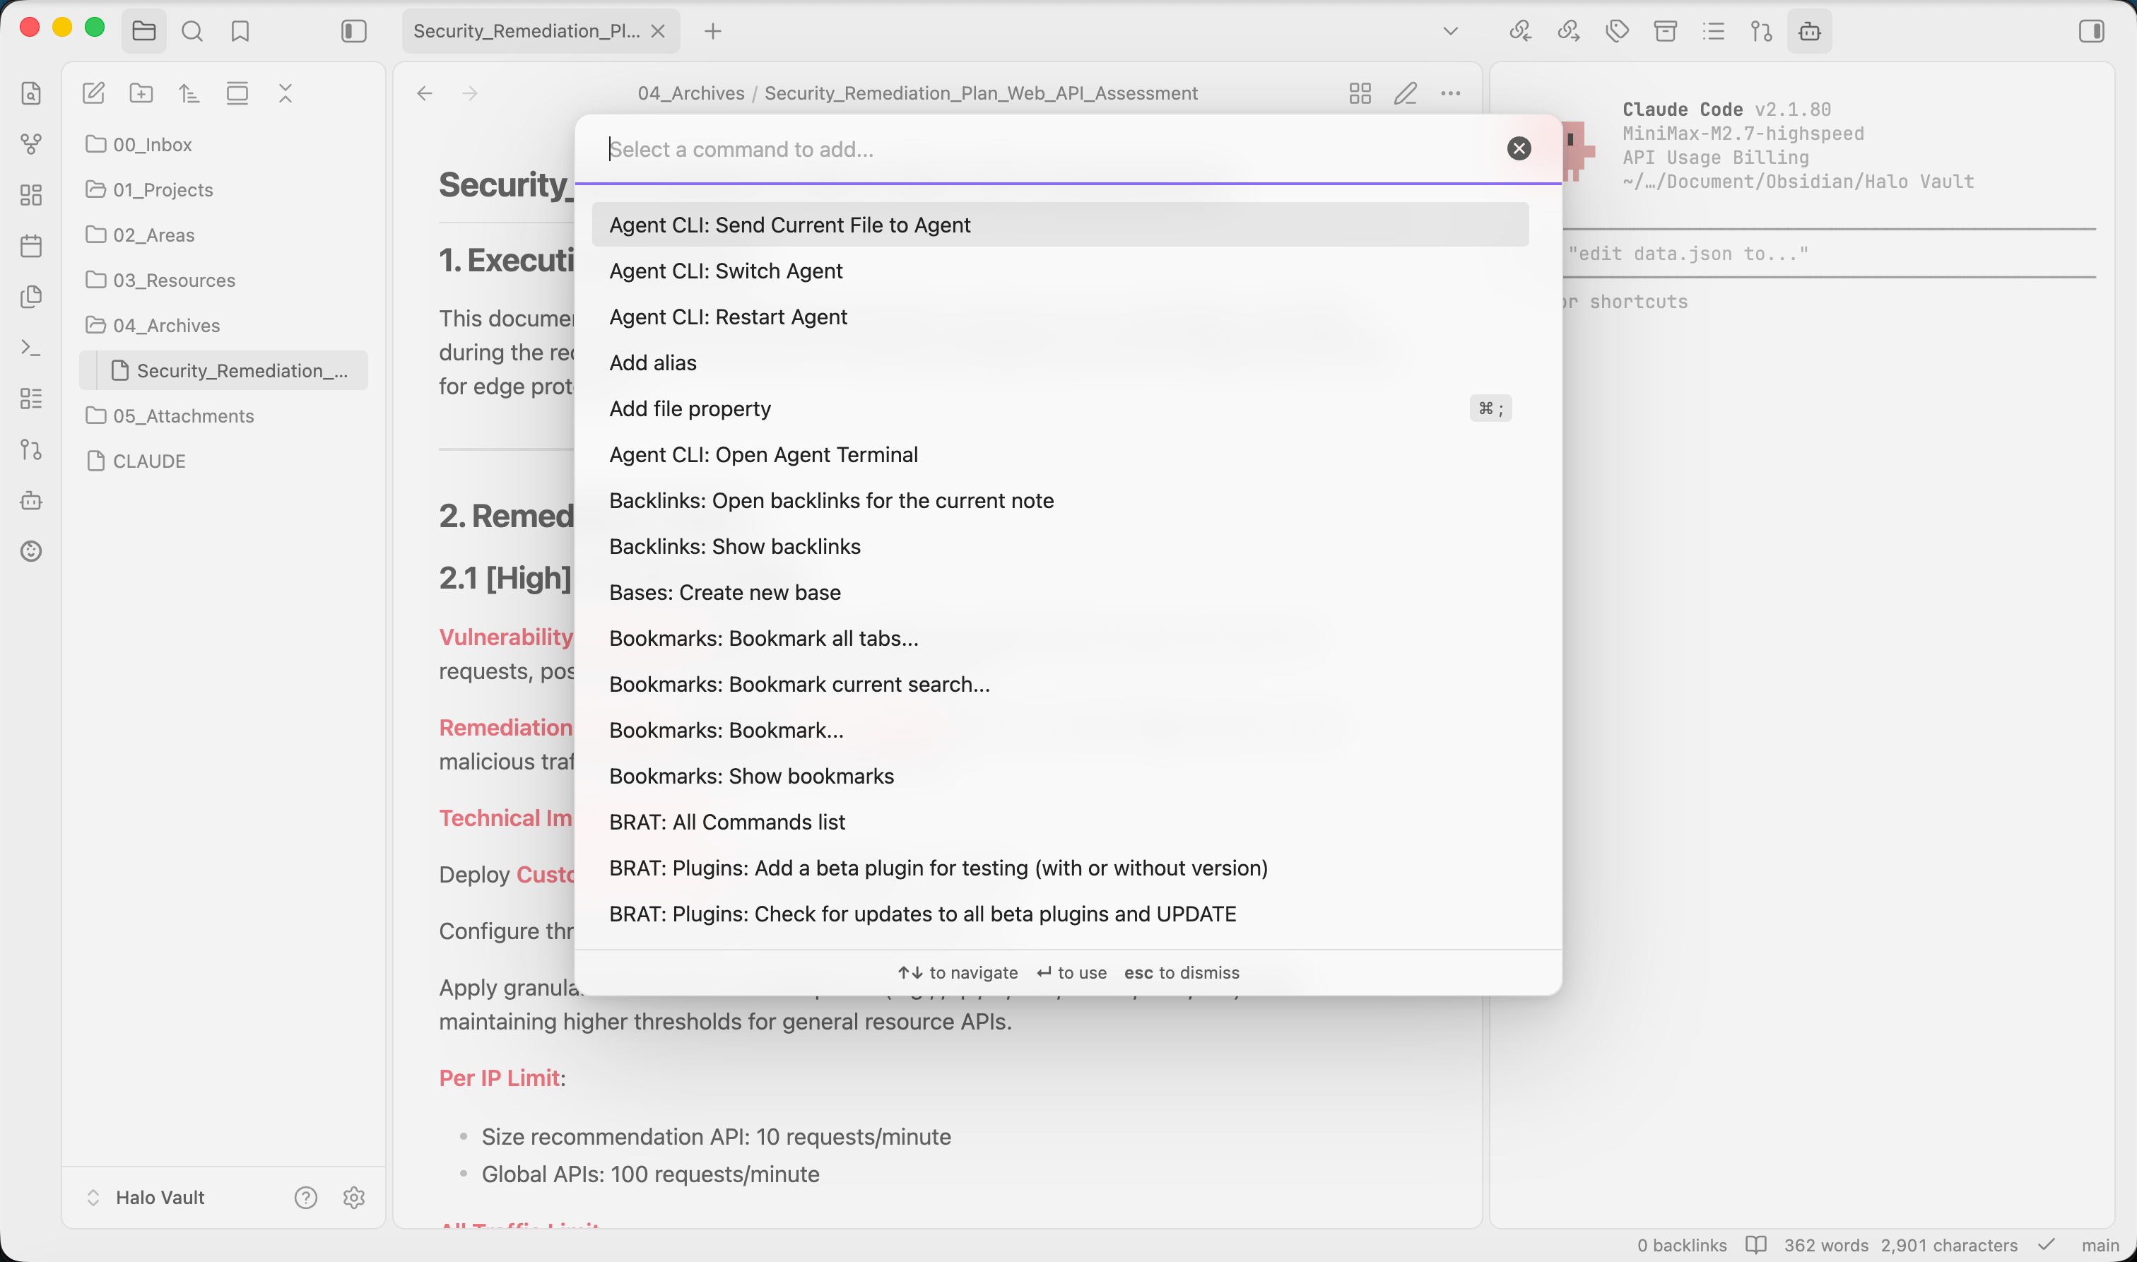
Task: Click the new note icon
Action: click(x=93, y=93)
